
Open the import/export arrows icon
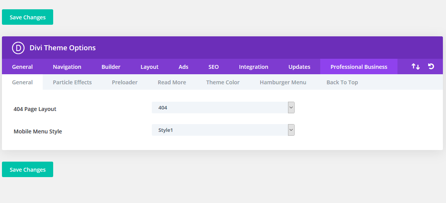pos(416,67)
